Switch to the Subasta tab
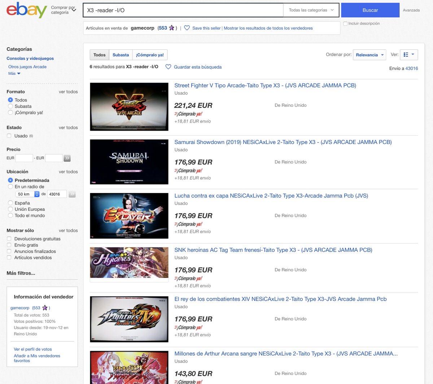The height and width of the screenshot is (384, 433). (121, 55)
